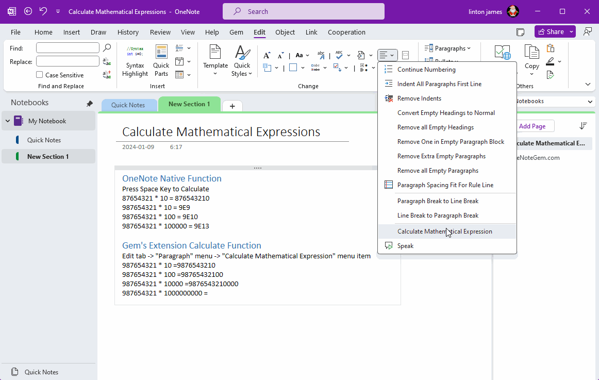
Task: Open Quick Styles gallery
Action: [242, 61]
